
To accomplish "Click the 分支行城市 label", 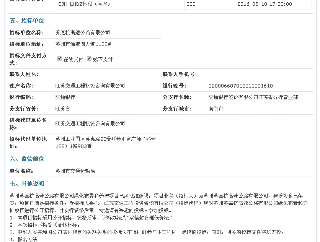I will coord(177,109).
